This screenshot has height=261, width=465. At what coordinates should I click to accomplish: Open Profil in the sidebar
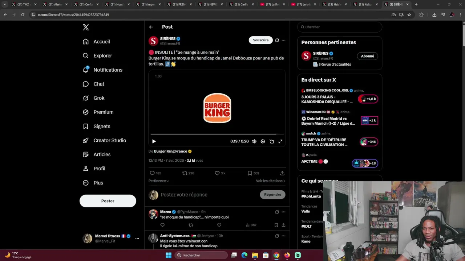(94, 169)
